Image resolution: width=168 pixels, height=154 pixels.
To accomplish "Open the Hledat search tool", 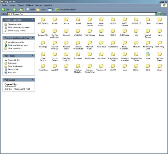I will pos(30,10).
